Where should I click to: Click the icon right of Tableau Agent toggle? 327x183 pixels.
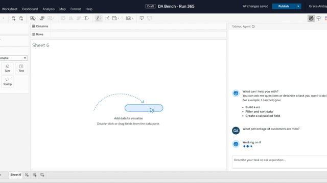319,18
